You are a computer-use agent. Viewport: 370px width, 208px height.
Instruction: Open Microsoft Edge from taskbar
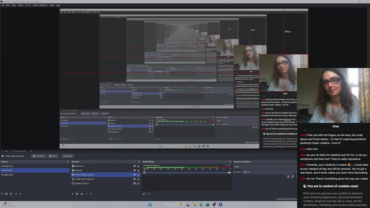coord(201,205)
